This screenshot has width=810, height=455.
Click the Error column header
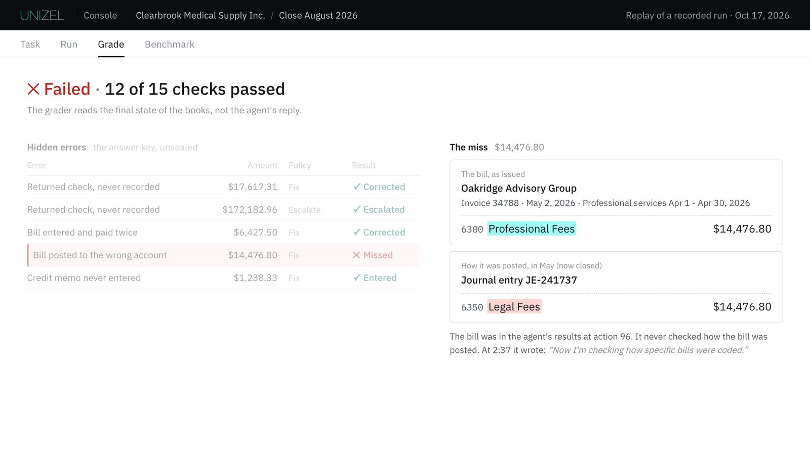point(36,165)
